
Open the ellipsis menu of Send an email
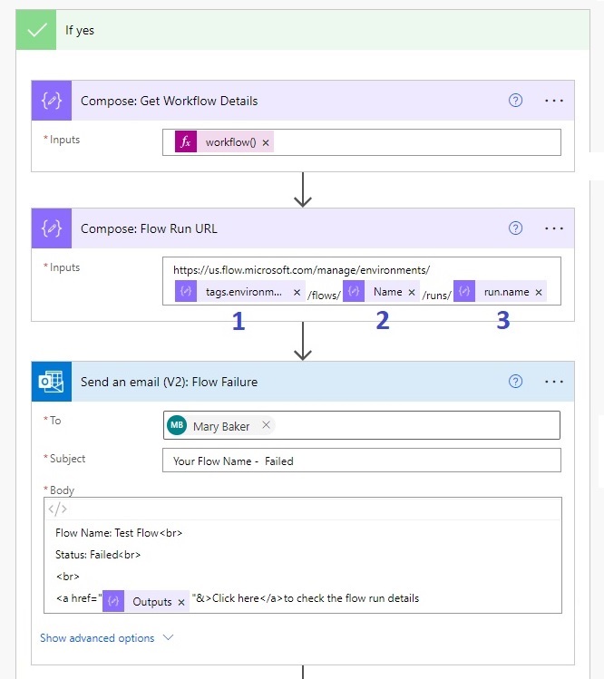click(554, 382)
